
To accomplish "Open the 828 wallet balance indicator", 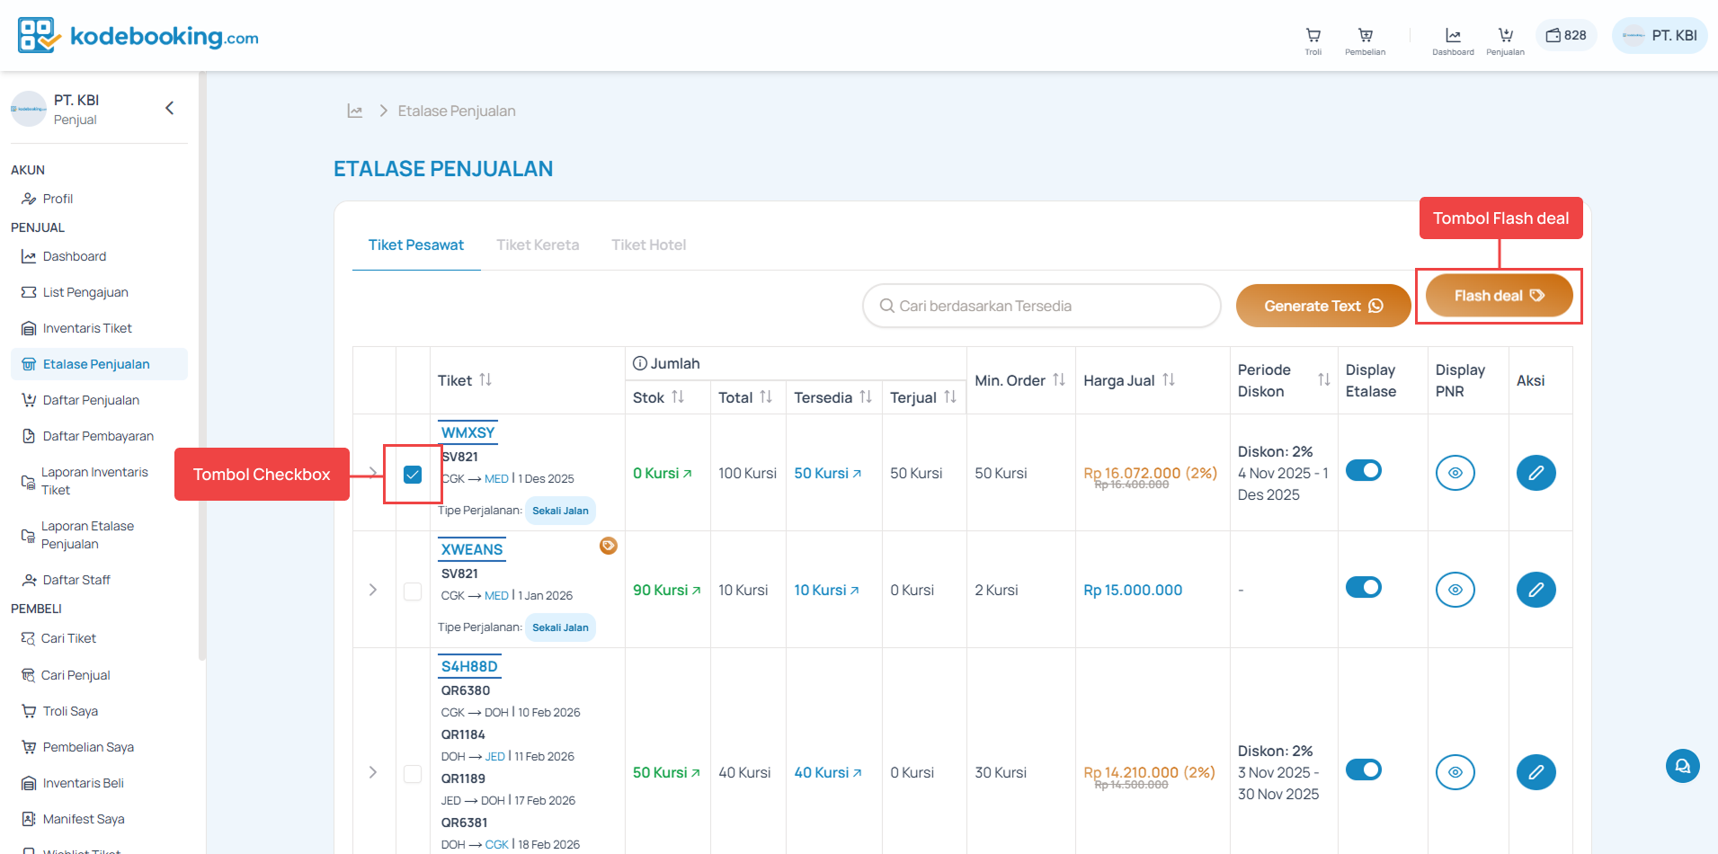I will 1566,35.
